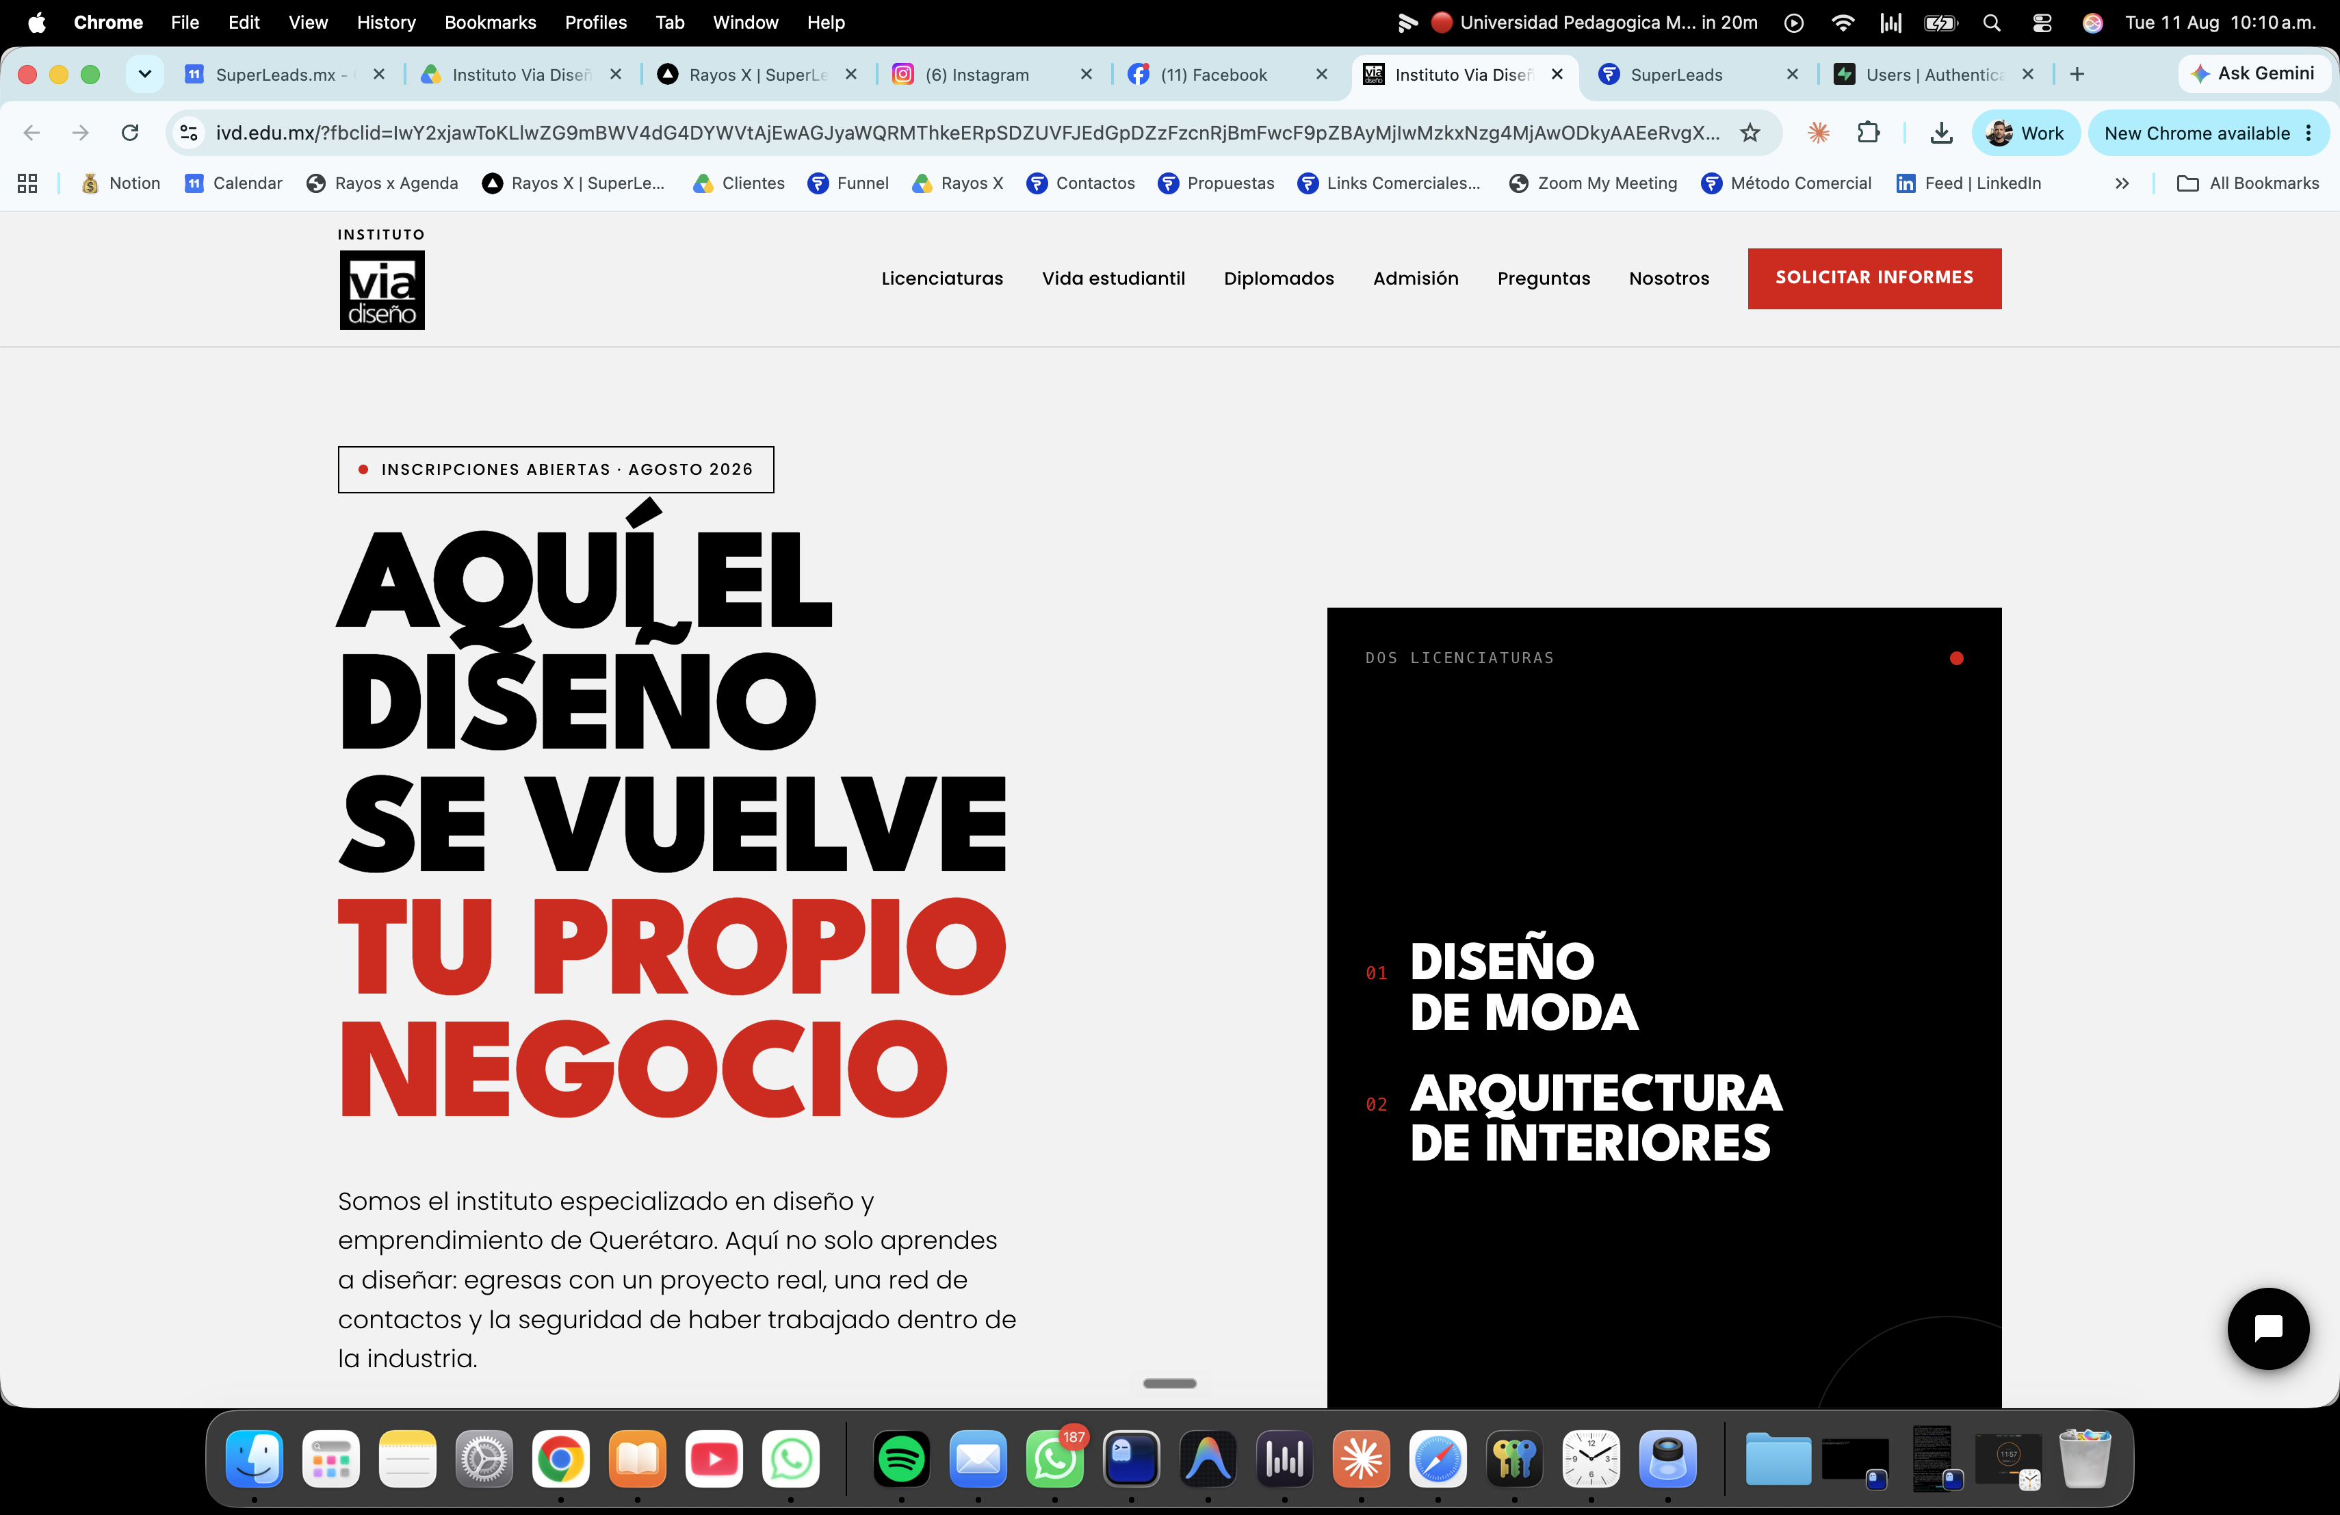The width and height of the screenshot is (2340, 1515).
Task: Click the Instituto Via Diseño logo
Action: pyautogui.click(x=382, y=279)
